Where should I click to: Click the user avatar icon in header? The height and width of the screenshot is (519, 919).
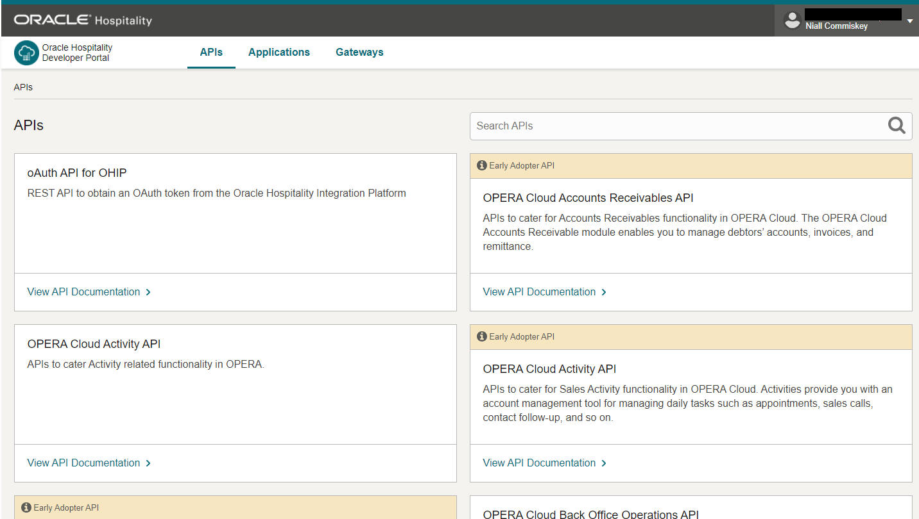click(792, 20)
